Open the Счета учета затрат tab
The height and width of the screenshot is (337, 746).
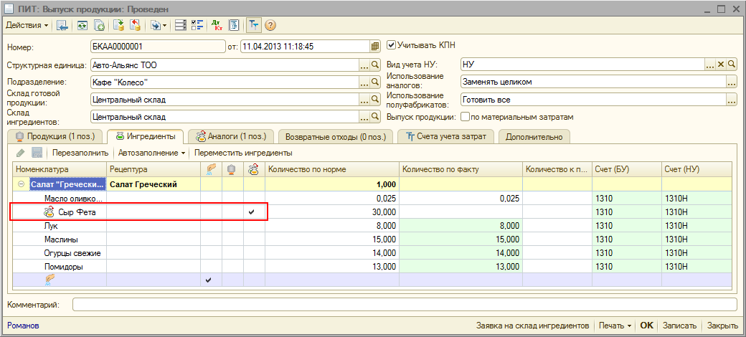pyautogui.click(x=445, y=136)
